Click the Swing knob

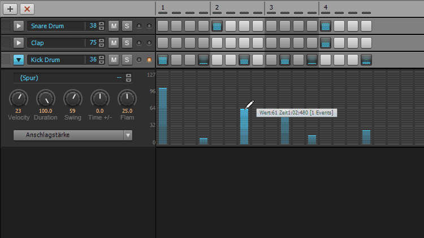point(73,99)
